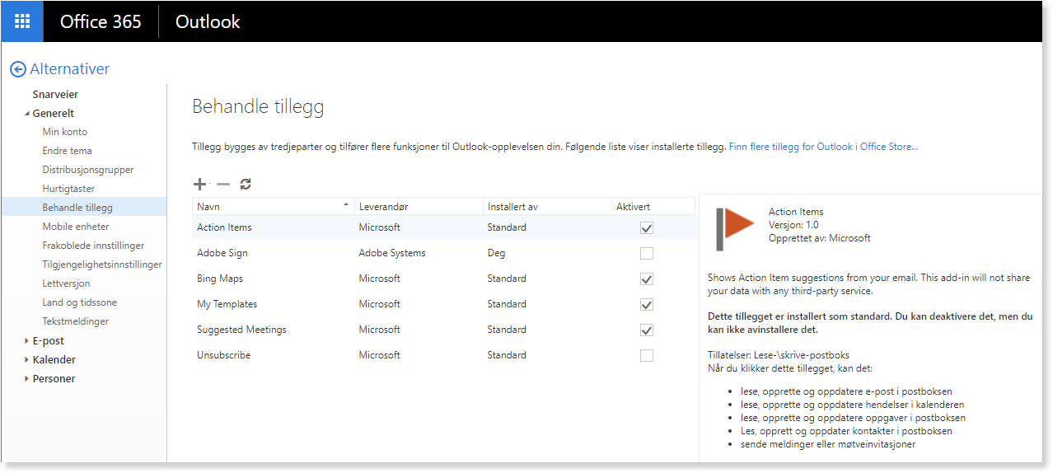Click the Outlook header title
The width and height of the screenshot is (1053, 473).
coord(208,22)
